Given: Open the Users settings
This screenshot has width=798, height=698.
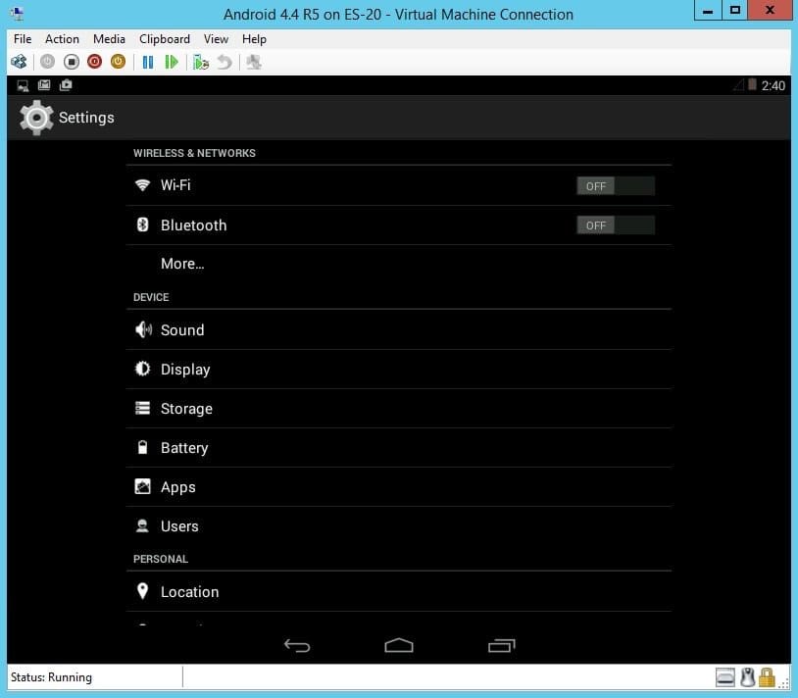Looking at the screenshot, I should [398, 526].
